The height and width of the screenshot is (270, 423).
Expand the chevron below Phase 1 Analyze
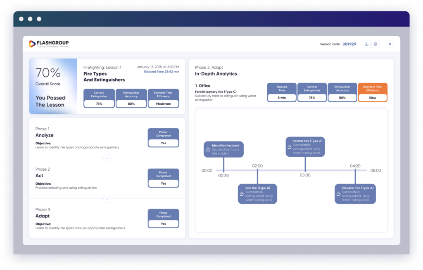click(x=107, y=158)
